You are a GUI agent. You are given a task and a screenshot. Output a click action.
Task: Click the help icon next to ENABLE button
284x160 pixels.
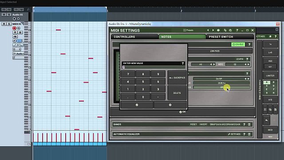point(249,44)
